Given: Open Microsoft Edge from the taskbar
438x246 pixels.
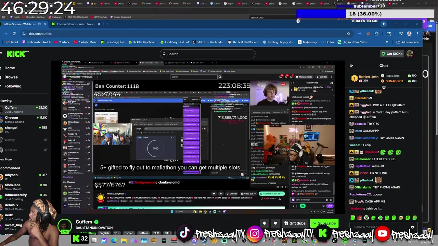Looking at the screenshot, I should (x=114, y=241).
